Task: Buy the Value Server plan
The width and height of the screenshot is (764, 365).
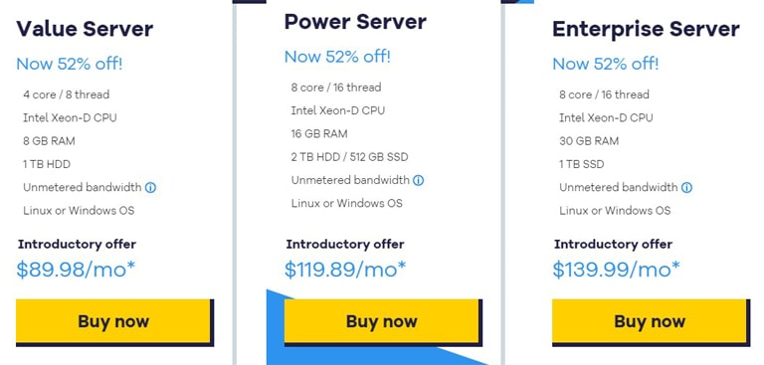Action: [x=113, y=321]
